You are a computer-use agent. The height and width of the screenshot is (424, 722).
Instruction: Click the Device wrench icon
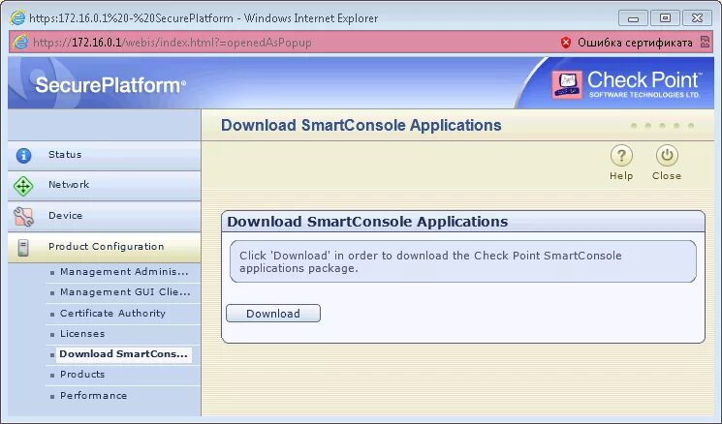23,217
